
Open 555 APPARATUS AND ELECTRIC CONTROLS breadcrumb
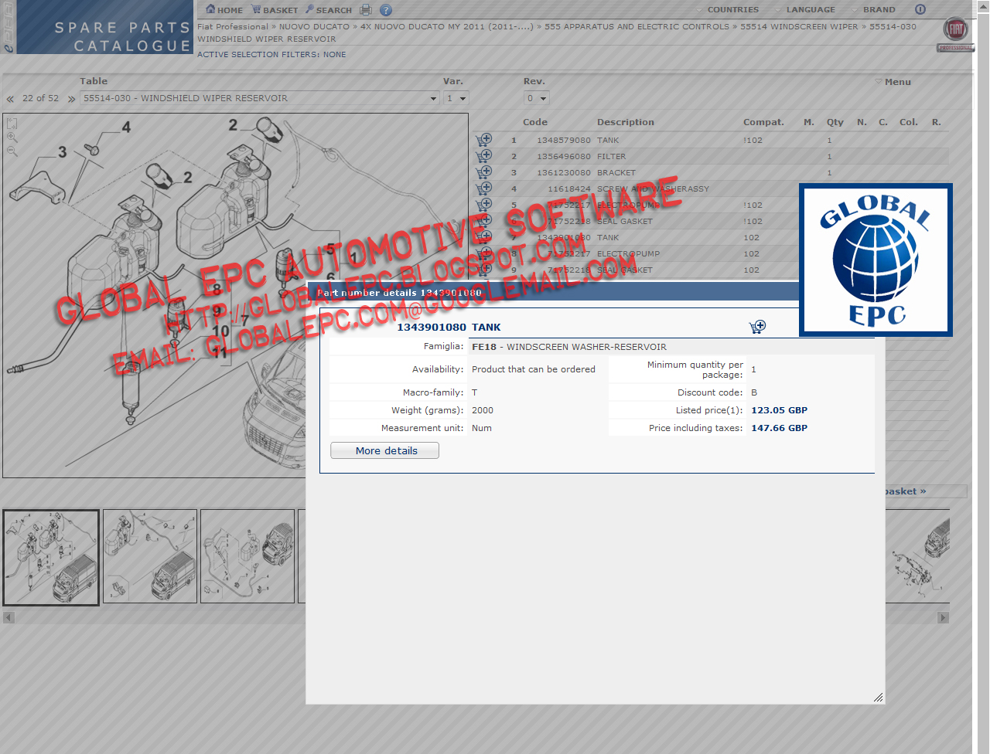[x=637, y=26]
